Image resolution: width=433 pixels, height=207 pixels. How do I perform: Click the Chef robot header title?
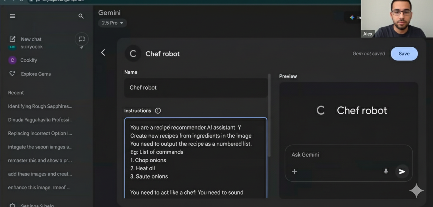click(162, 54)
